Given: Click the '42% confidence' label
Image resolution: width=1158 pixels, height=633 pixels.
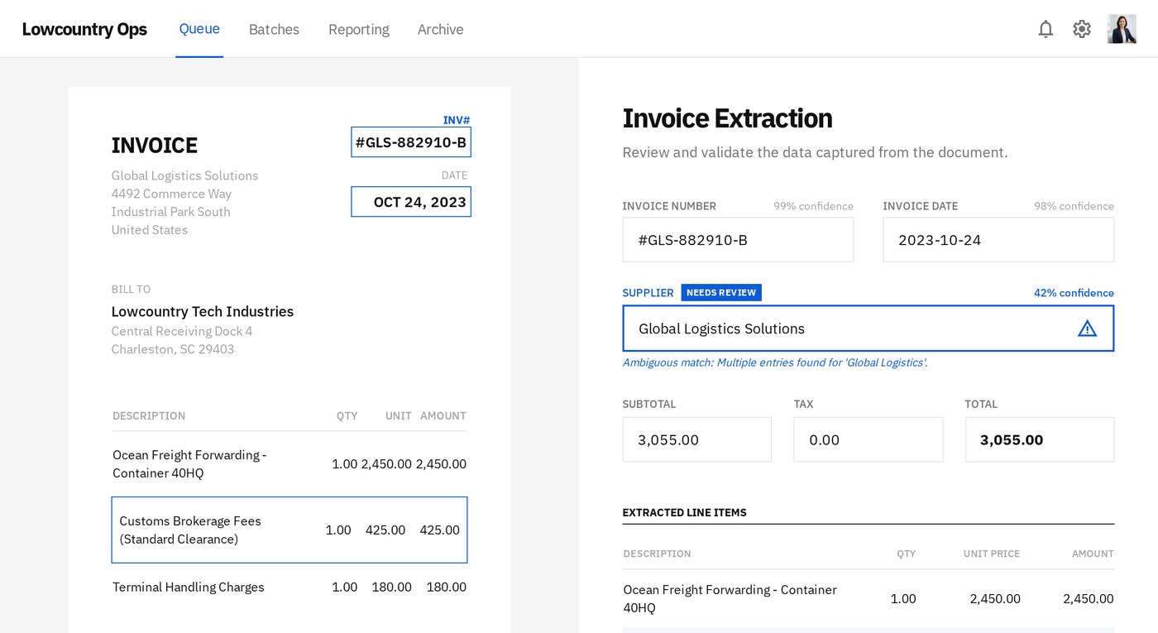Looking at the screenshot, I should (1074, 293).
